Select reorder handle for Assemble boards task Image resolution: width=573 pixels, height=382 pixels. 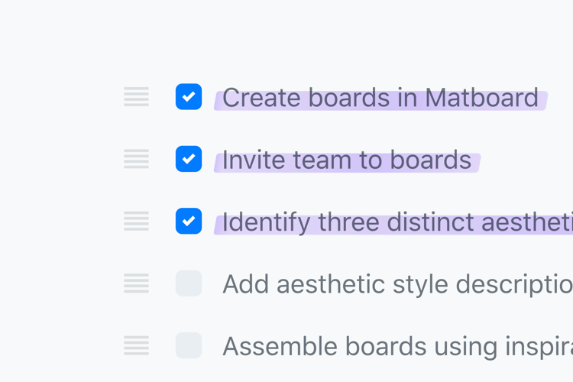tap(136, 345)
